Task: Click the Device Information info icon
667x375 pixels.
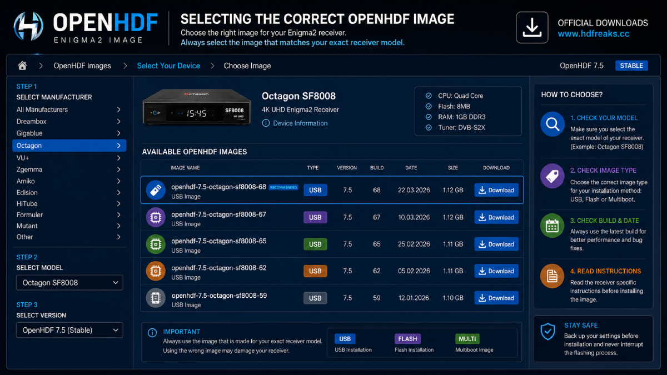Action: pyautogui.click(x=266, y=123)
